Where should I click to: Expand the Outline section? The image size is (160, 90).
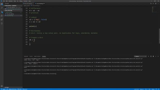click(7, 87)
